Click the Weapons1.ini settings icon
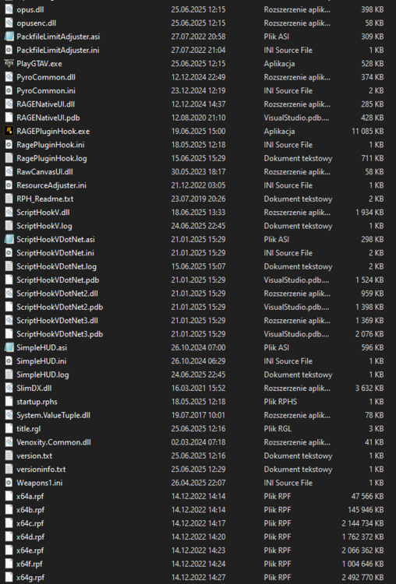This screenshot has height=584, width=396. point(9,483)
